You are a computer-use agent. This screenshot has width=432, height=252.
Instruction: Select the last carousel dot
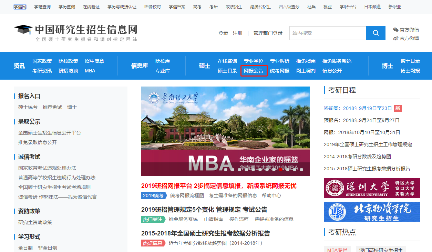tap(301, 169)
